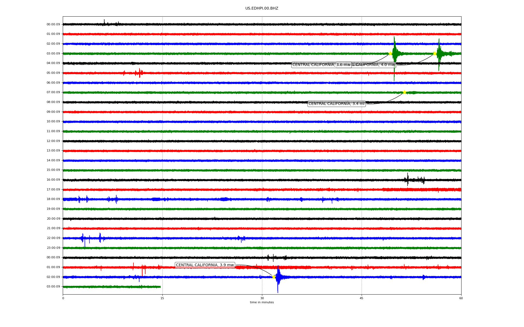This screenshot has width=524, height=327.
Task: Click the 22:00:09 time label
Action: click(x=53, y=238)
